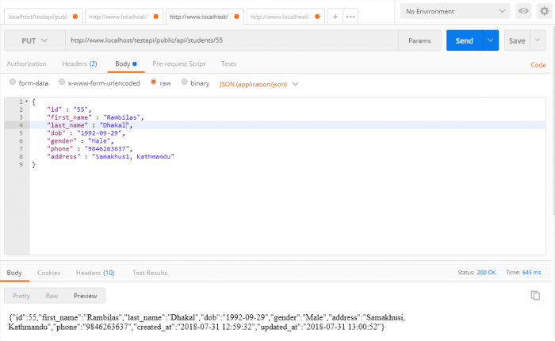
Task: Select x-www-form-urlencoded body type
Action: [x=62, y=82]
